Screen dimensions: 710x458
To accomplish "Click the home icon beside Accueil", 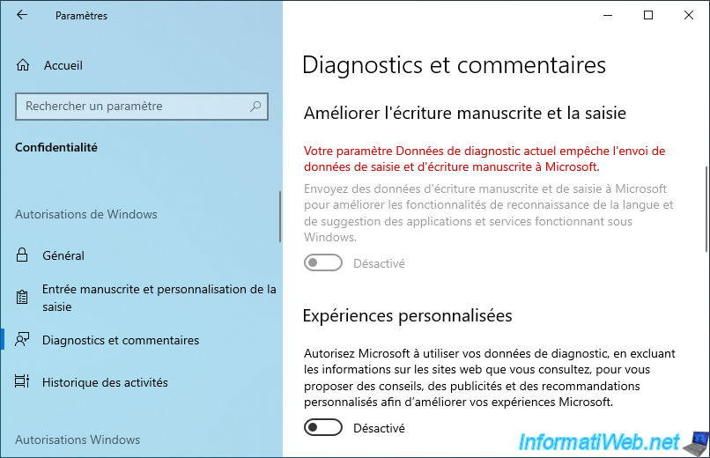I will (x=23, y=65).
